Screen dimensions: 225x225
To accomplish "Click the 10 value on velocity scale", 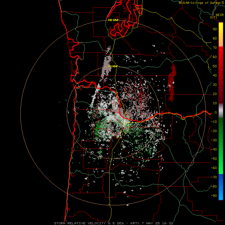I will click(x=215, y=103).
